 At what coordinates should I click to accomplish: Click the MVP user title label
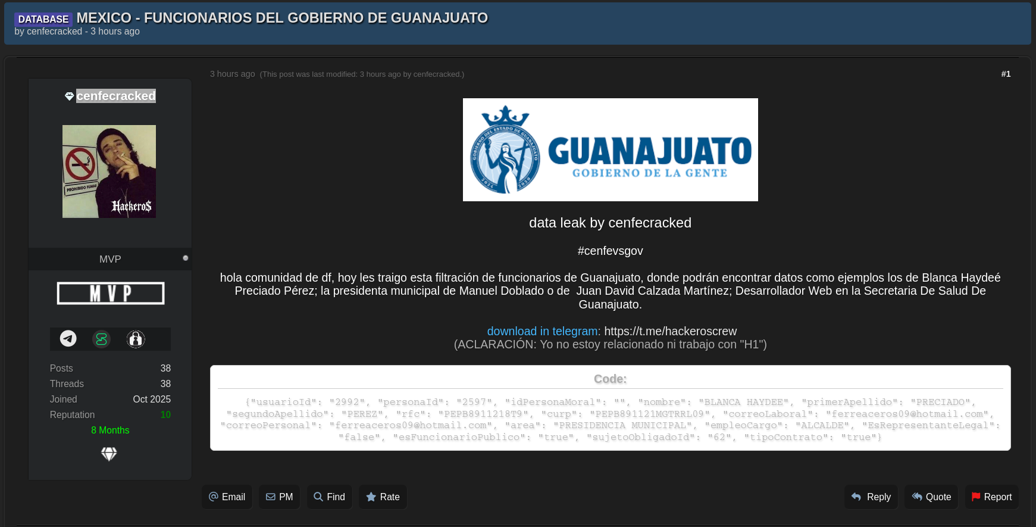pos(110,259)
